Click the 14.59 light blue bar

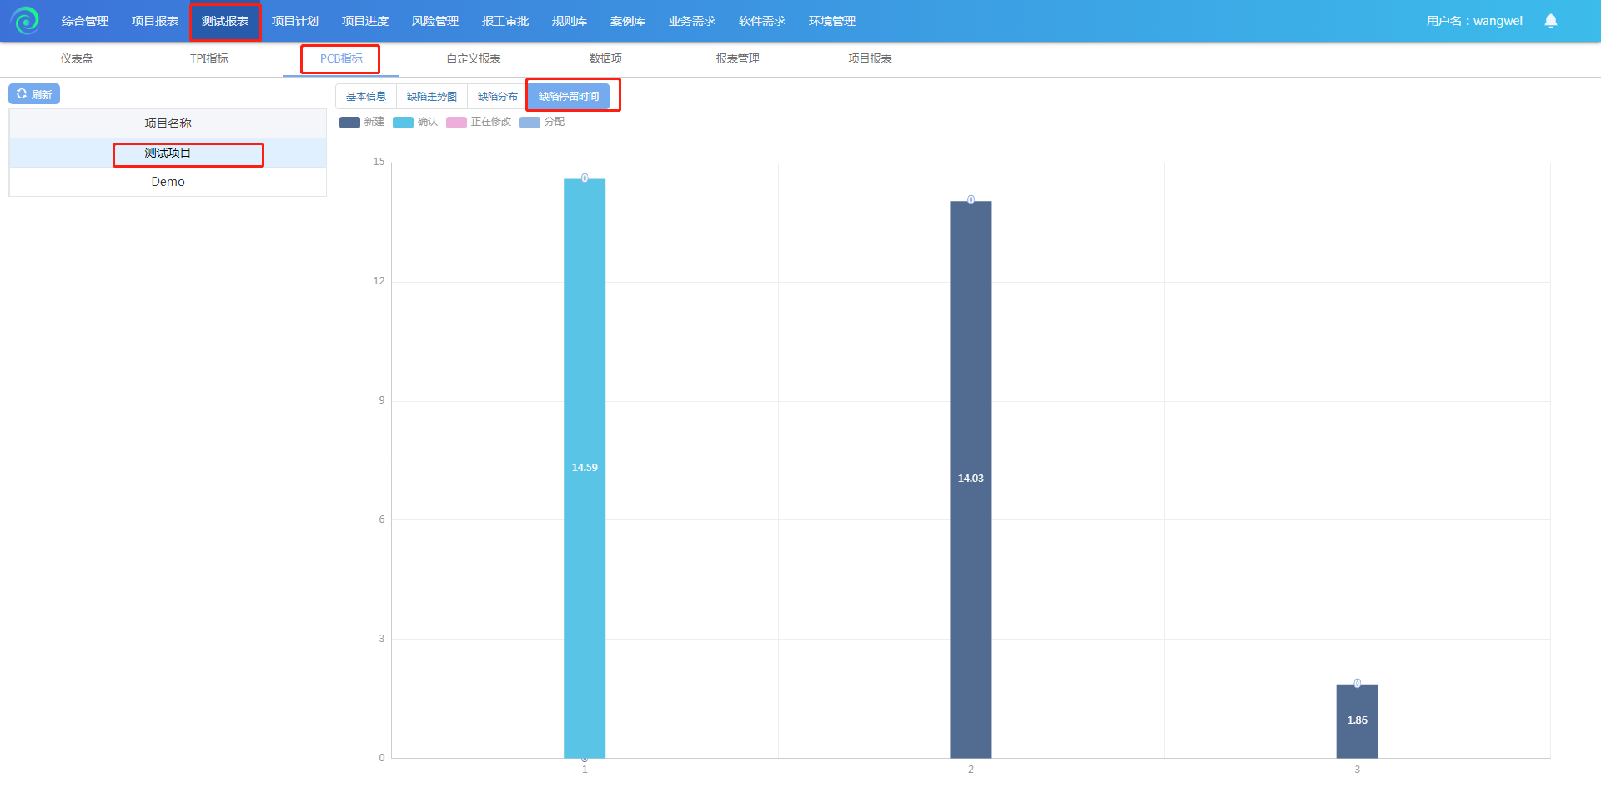tap(585, 467)
